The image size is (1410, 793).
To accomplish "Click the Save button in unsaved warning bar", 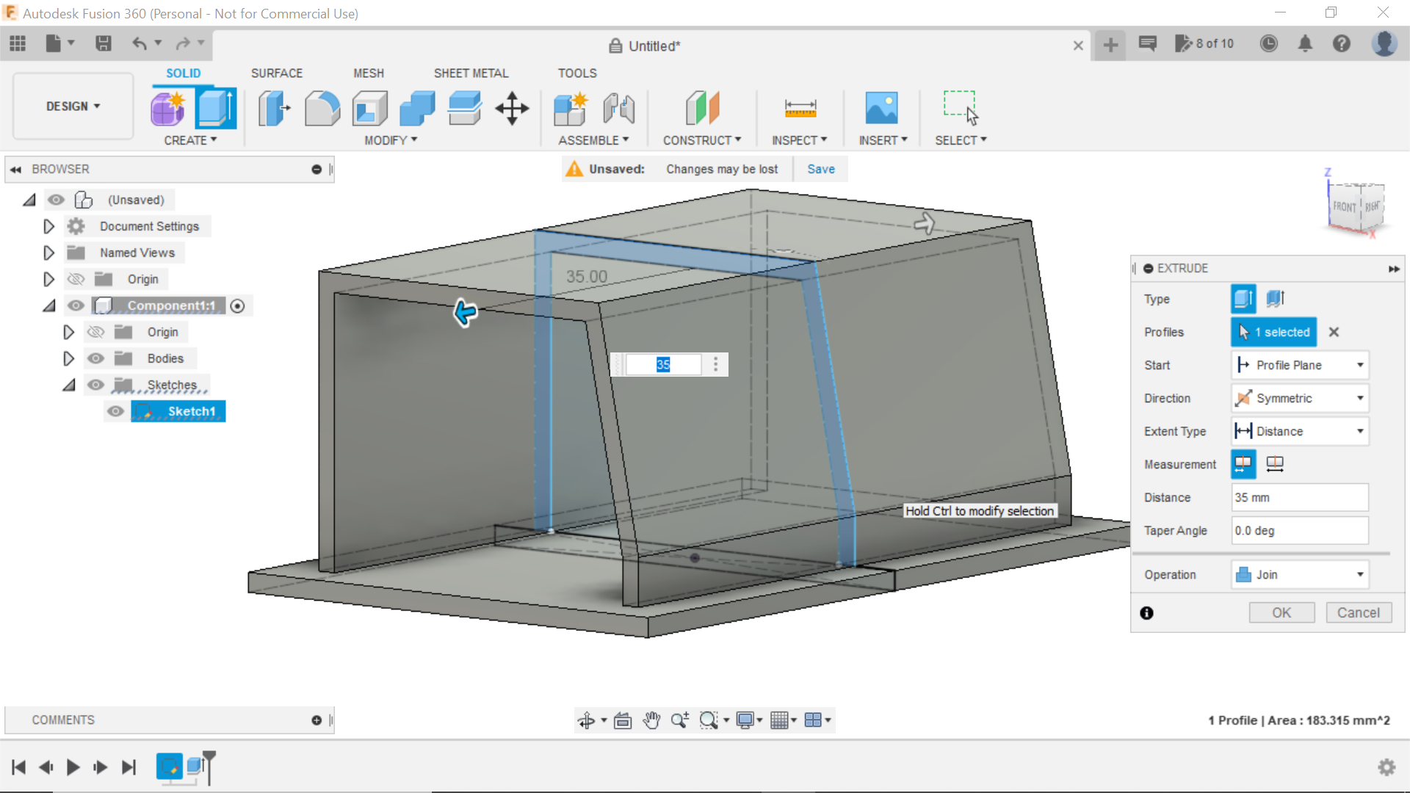I will tap(820, 169).
